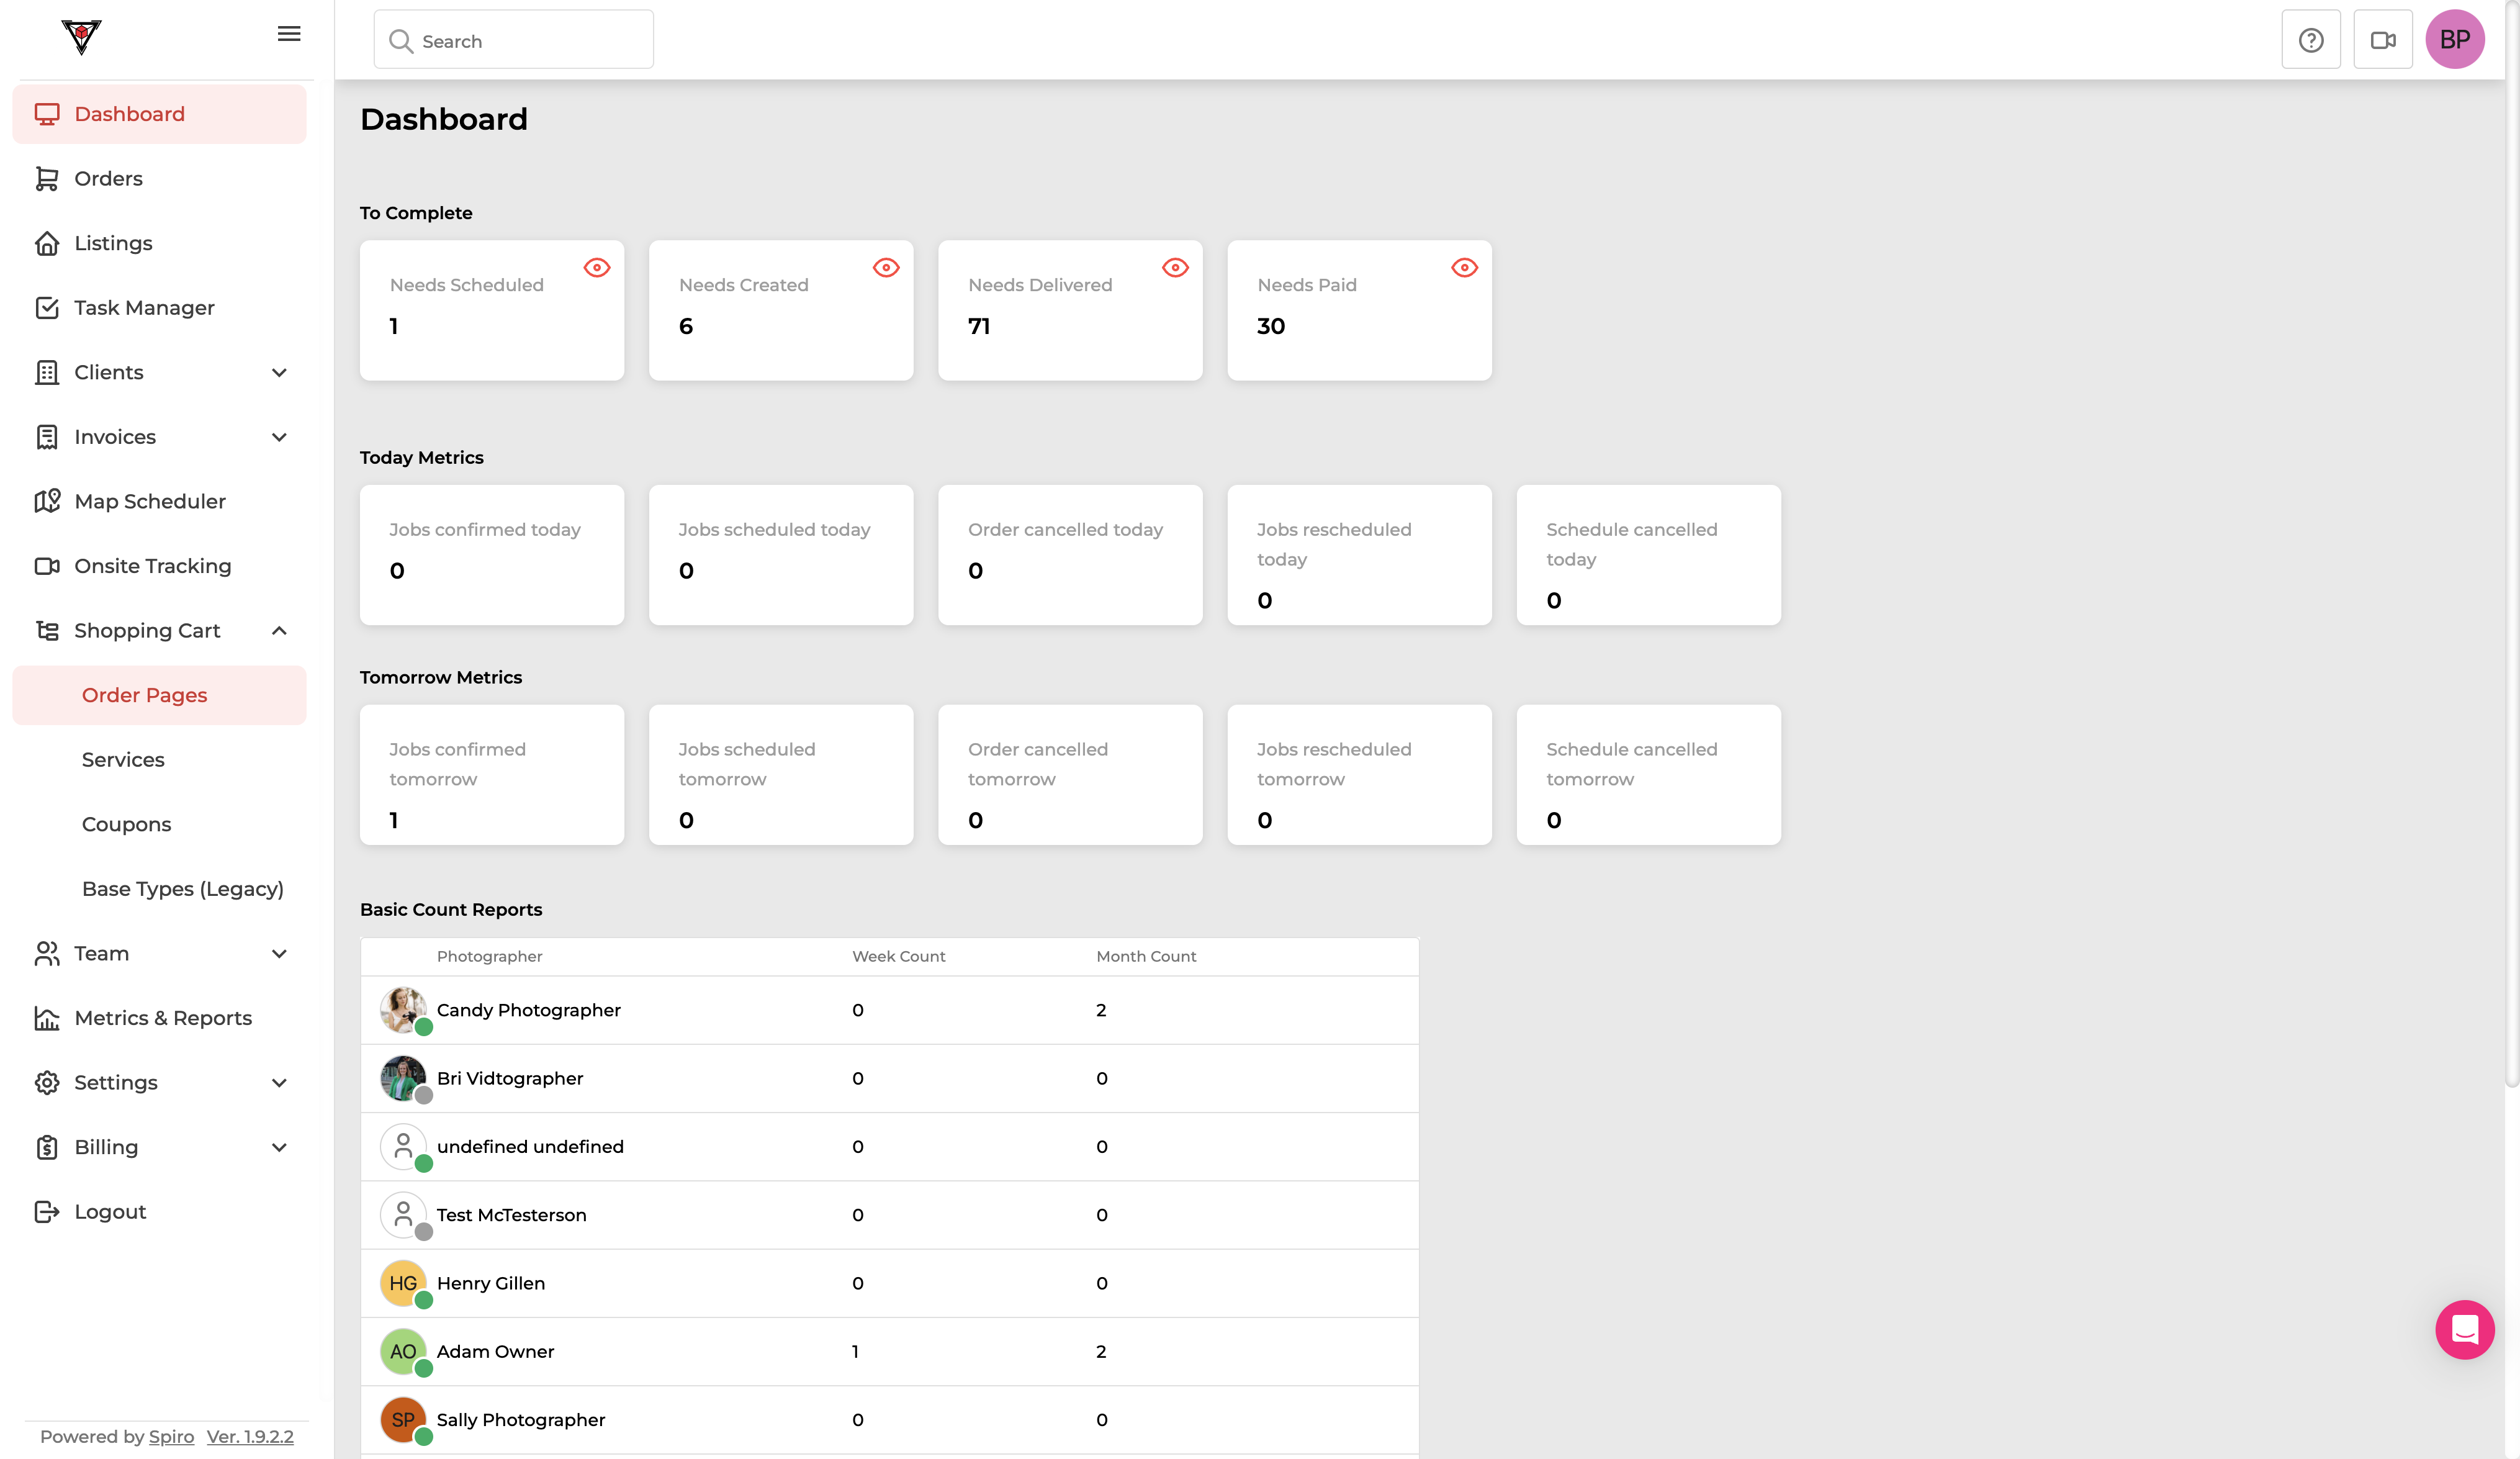Click Adam Owner's AO avatar
The height and width of the screenshot is (1459, 2520).
point(403,1351)
